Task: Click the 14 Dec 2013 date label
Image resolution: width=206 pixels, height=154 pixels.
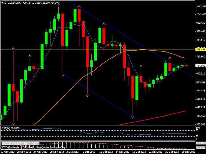Action: point(122,152)
